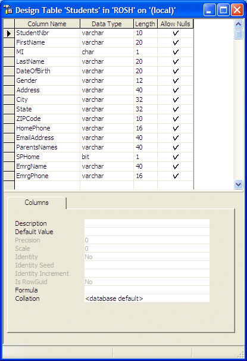Screen dimensions: 247x361
Task: Click the Design Table title bar icon
Action: click(x=8, y=10)
